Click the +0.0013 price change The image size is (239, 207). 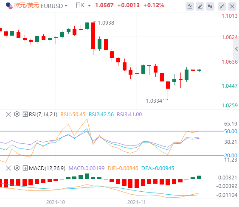[x=128, y=6]
